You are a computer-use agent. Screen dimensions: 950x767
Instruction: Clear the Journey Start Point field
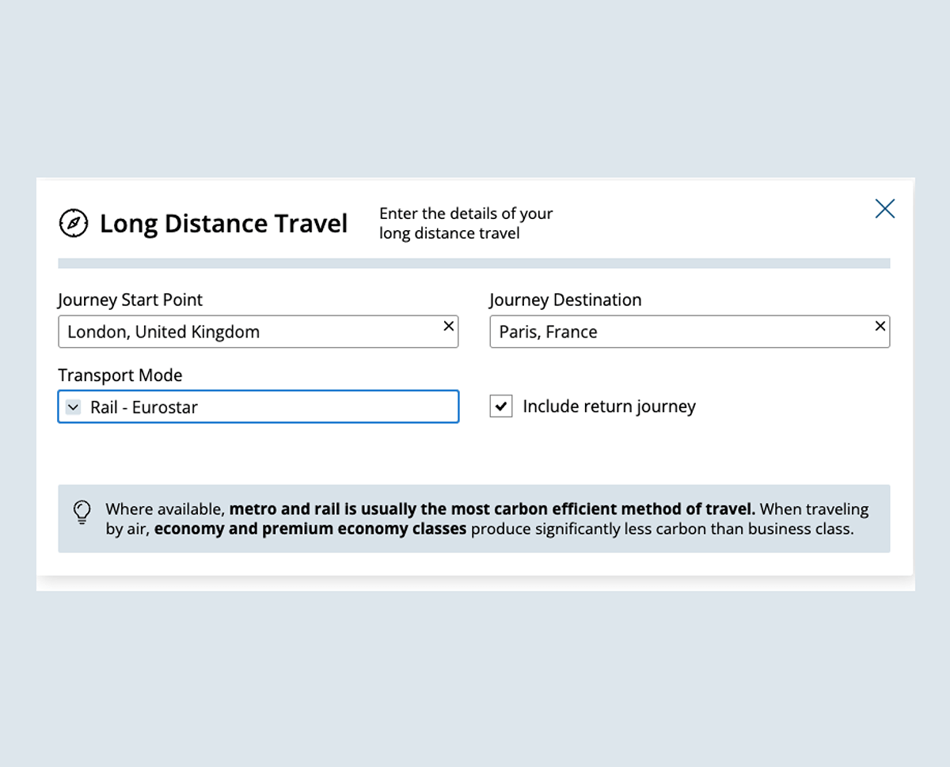coord(448,326)
